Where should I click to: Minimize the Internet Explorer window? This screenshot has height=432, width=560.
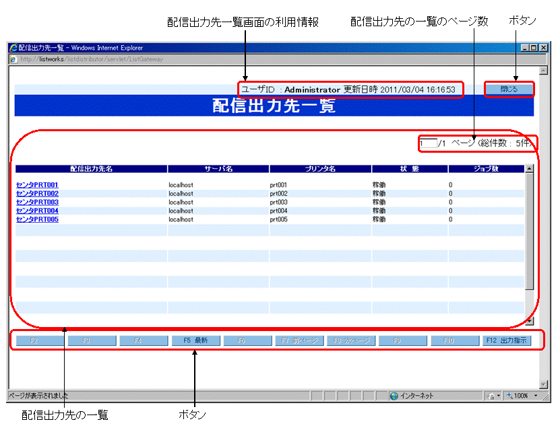[525, 48]
